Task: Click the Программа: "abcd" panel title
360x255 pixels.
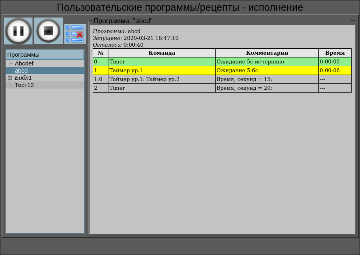Action: 123,21
